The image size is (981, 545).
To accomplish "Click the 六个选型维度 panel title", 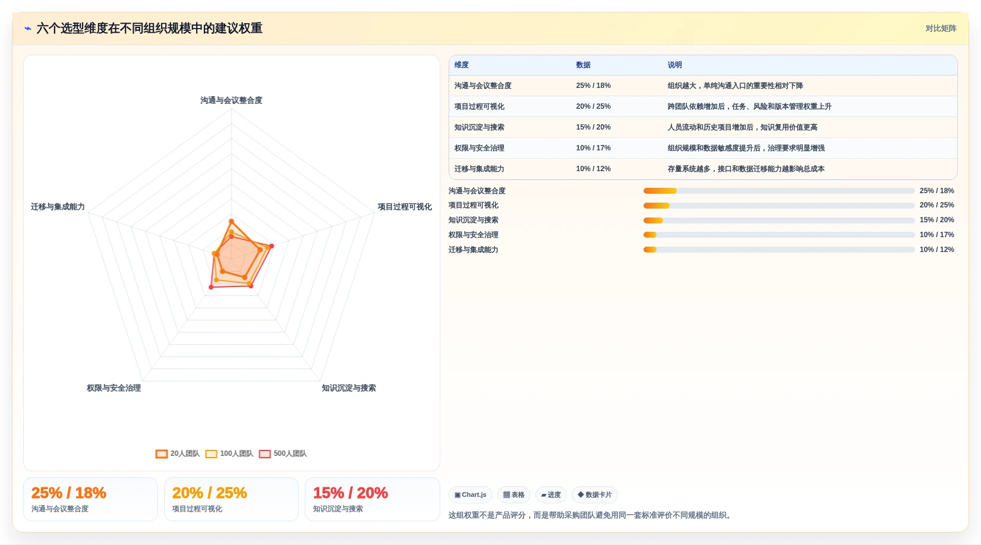I will pyautogui.click(x=150, y=29).
